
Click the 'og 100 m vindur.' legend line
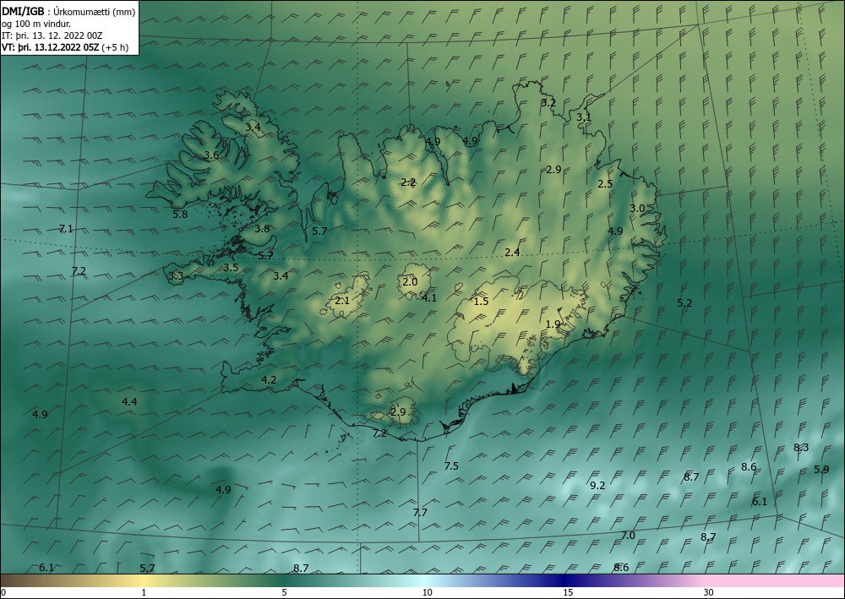(36, 24)
